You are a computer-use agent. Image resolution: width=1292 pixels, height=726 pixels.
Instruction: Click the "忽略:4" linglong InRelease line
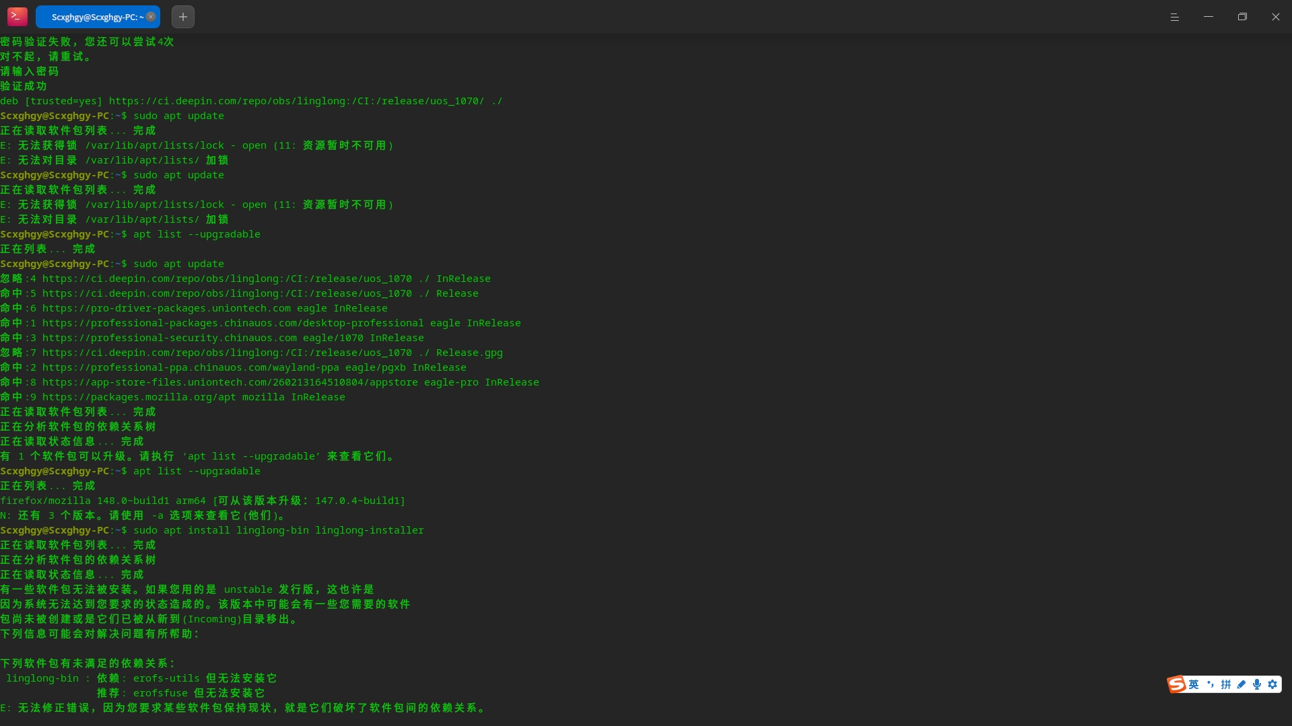pyautogui.click(x=245, y=279)
